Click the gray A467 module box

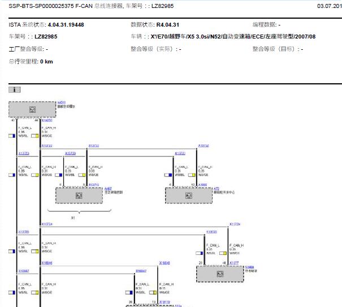pos(79,195)
